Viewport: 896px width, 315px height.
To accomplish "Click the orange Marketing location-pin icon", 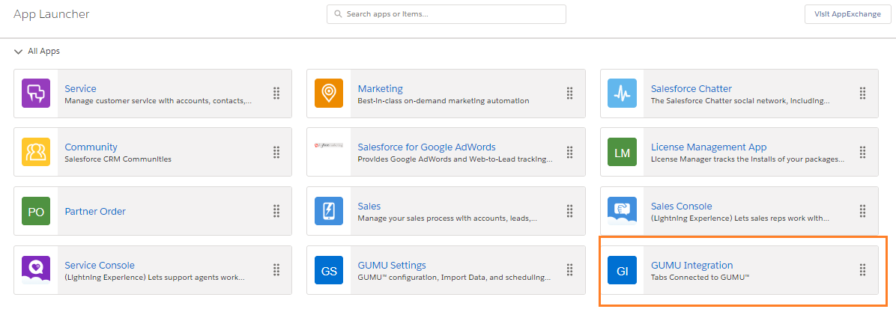I will pyautogui.click(x=329, y=94).
